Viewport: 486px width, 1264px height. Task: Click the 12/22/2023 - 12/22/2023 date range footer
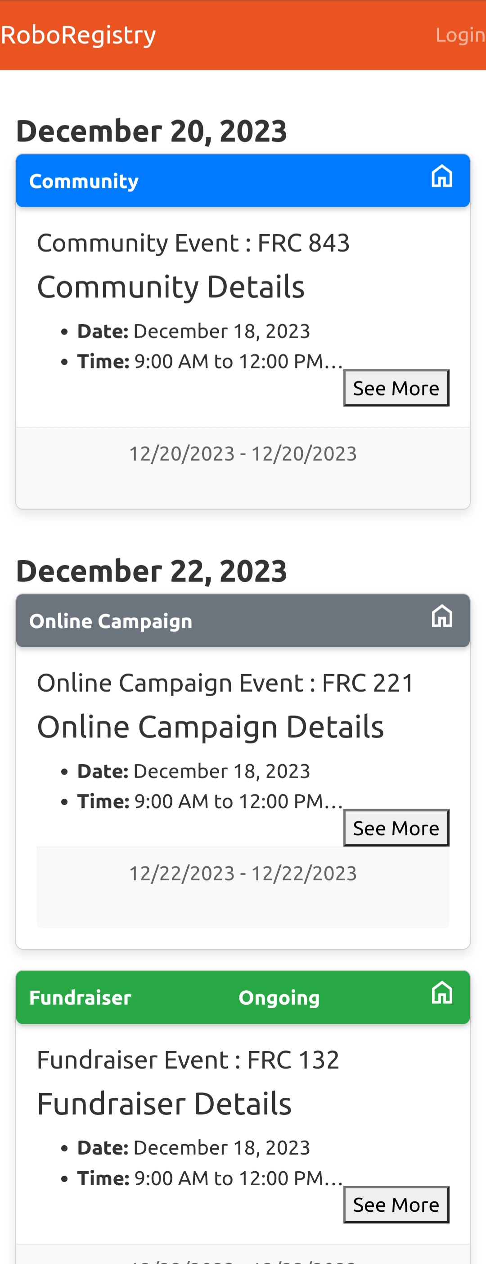(x=243, y=874)
